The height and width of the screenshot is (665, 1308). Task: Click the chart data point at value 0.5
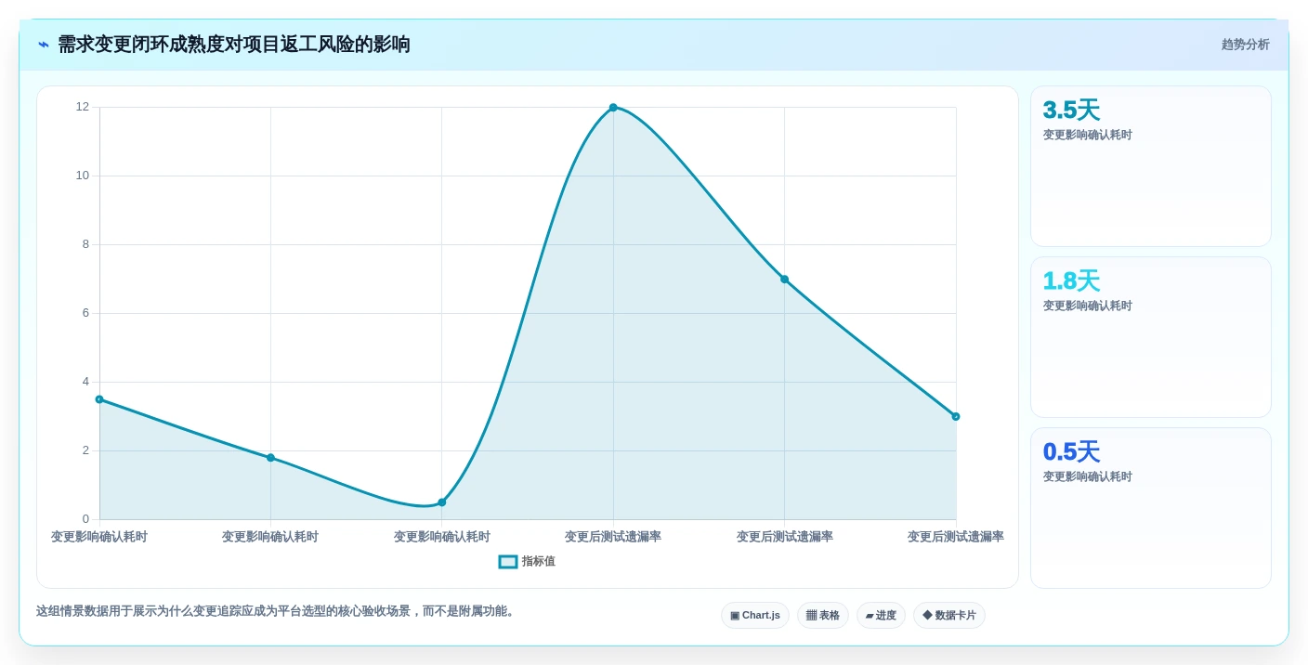coord(442,502)
